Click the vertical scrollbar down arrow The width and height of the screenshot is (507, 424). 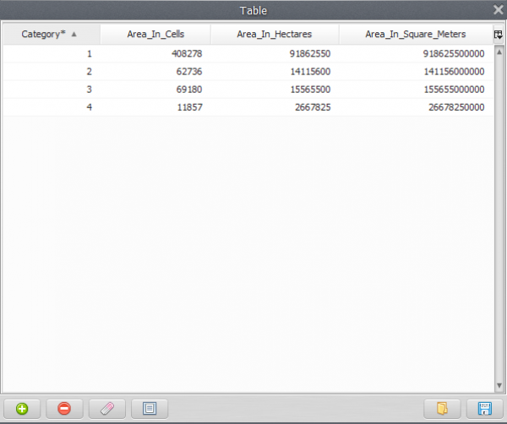click(499, 386)
